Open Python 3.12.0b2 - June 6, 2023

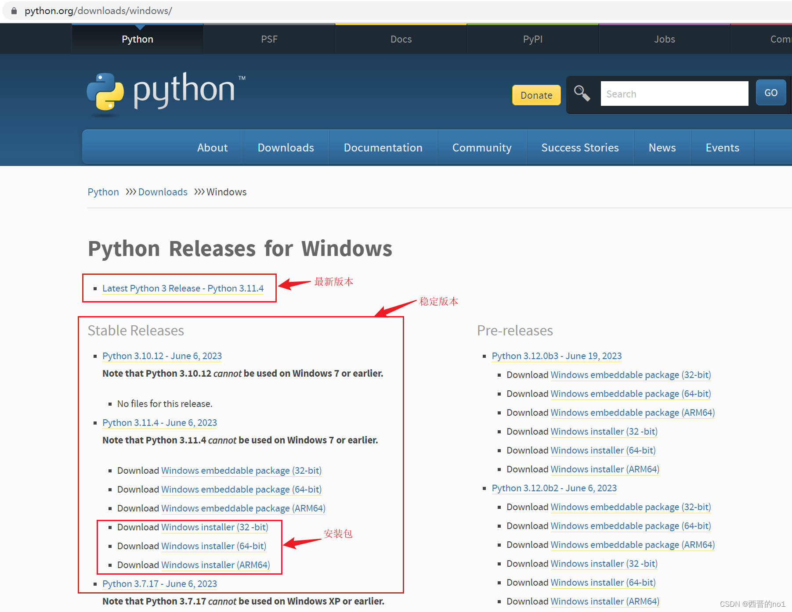tap(554, 488)
